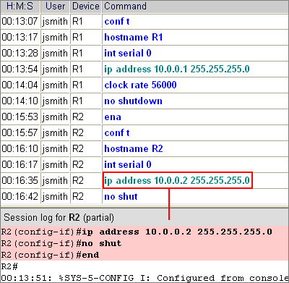
Task: Sort by the User column header
Action: (55, 7)
